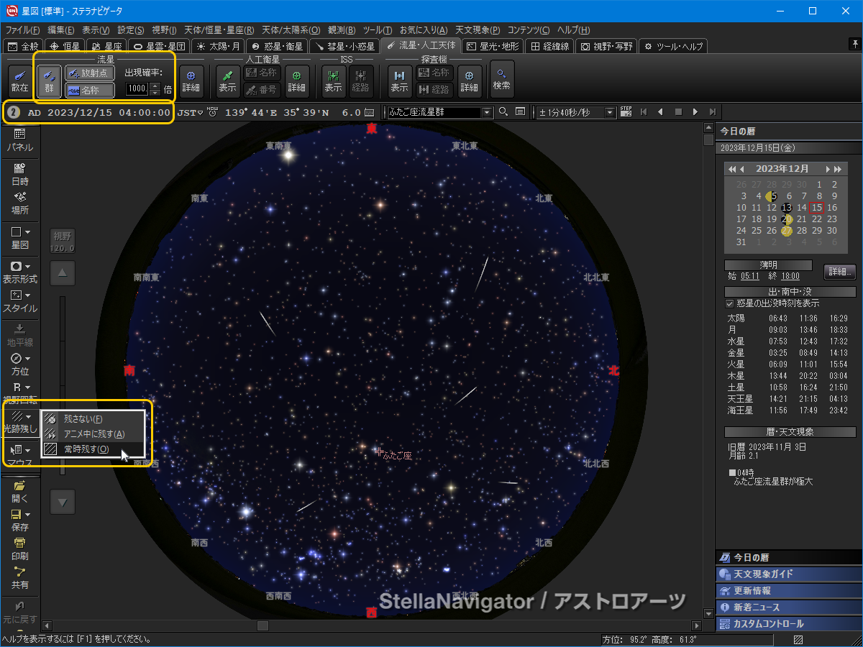The width and height of the screenshot is (863, 647).
Task: Click the 共有 share icon
Action: [19, 578]
